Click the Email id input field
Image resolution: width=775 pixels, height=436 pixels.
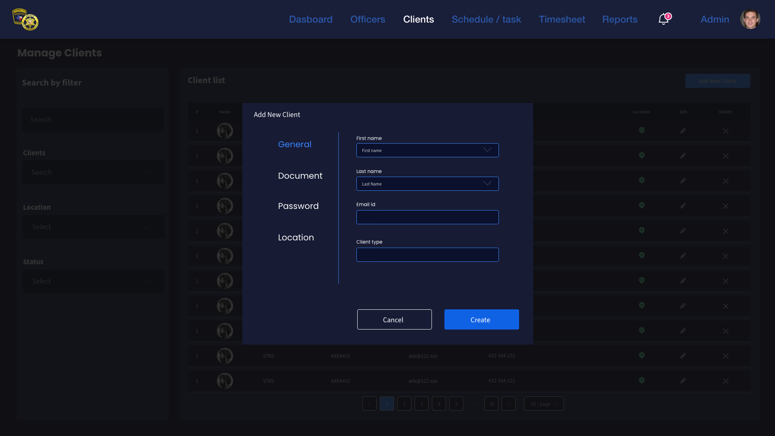click(x=427, y=217)
